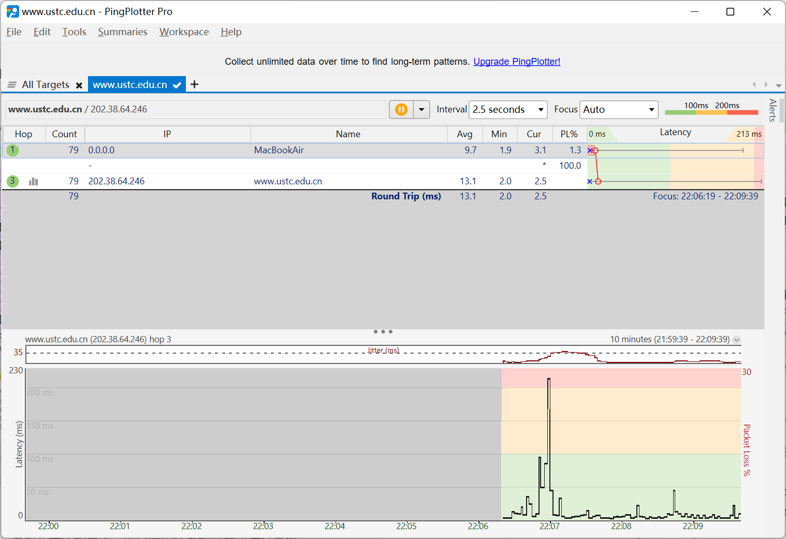Click the left tab navigation arrow

[754, 84]
